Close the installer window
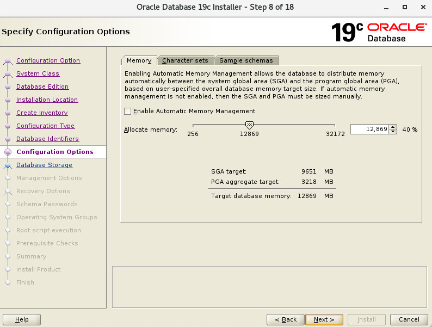Viewport: 432px width, 327px height. 423,7
